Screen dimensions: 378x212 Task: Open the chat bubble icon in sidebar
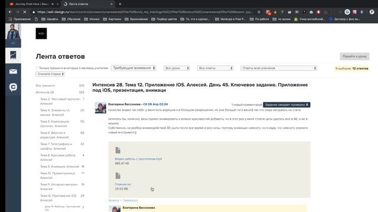[x=13, y=87]
